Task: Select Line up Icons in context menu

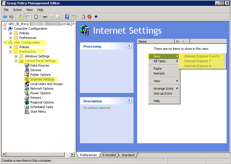Action: click(164, 94)
